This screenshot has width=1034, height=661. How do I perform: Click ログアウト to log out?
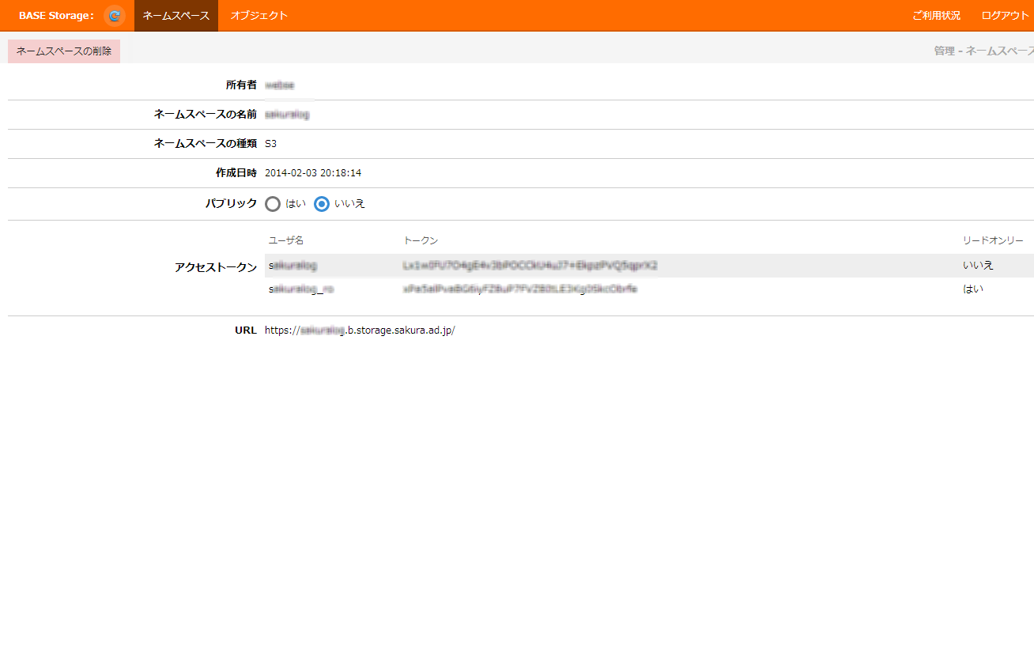click(1005, 16)
